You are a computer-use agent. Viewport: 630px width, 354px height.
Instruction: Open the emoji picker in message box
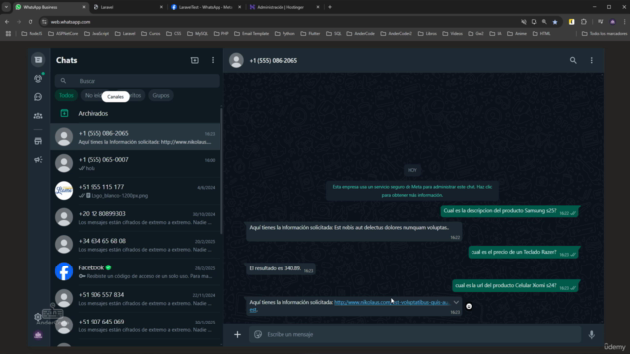(x=258, y=334)
